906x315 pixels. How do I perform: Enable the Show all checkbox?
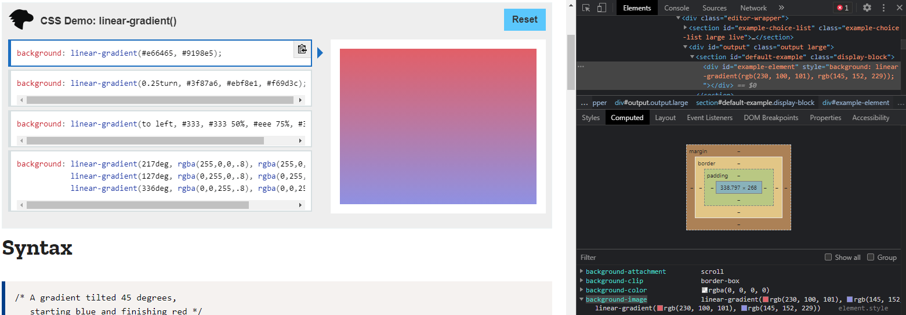point(828,257)
